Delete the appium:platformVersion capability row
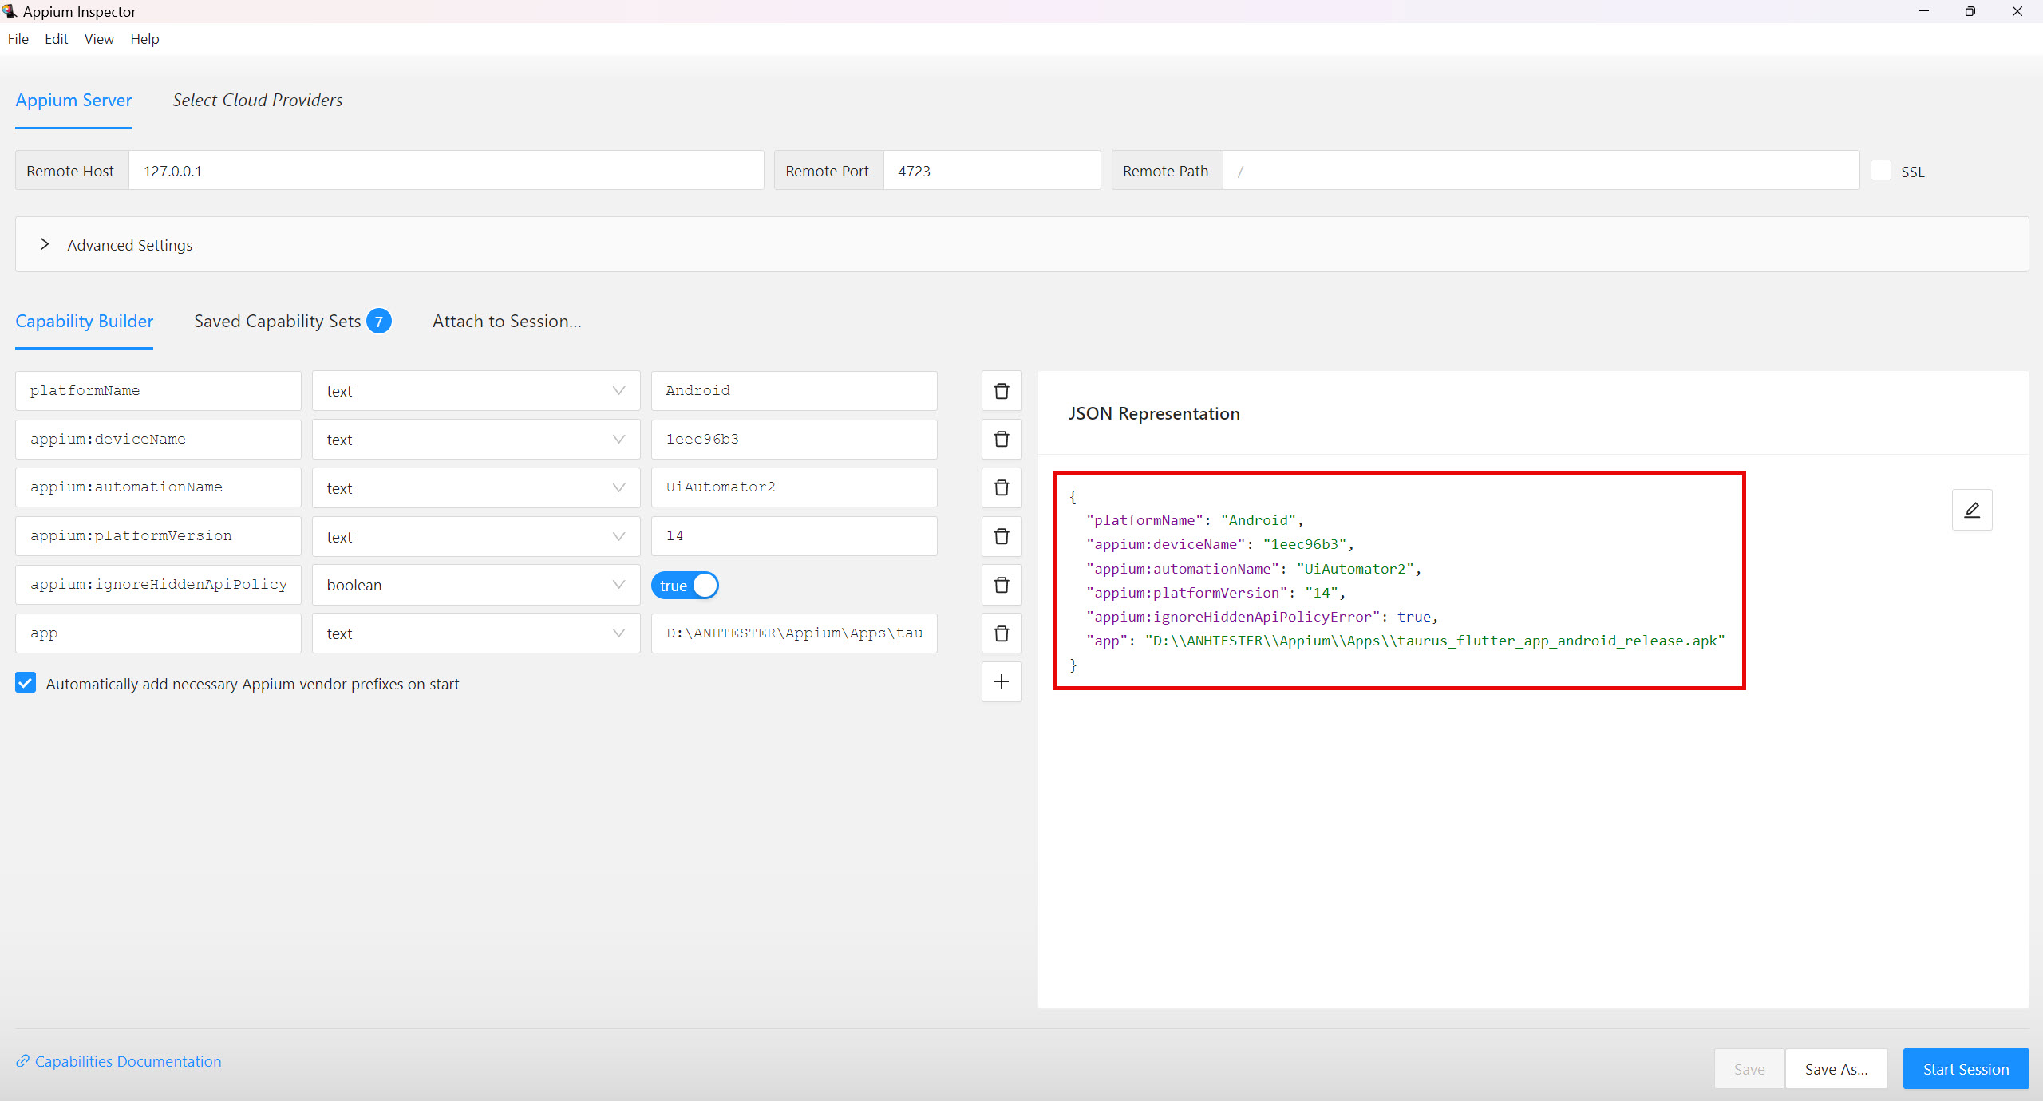 point(1002,536)
